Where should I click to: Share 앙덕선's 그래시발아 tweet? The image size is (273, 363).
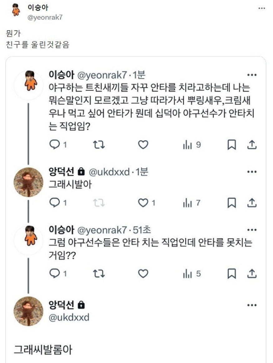(x=252, y=203)
